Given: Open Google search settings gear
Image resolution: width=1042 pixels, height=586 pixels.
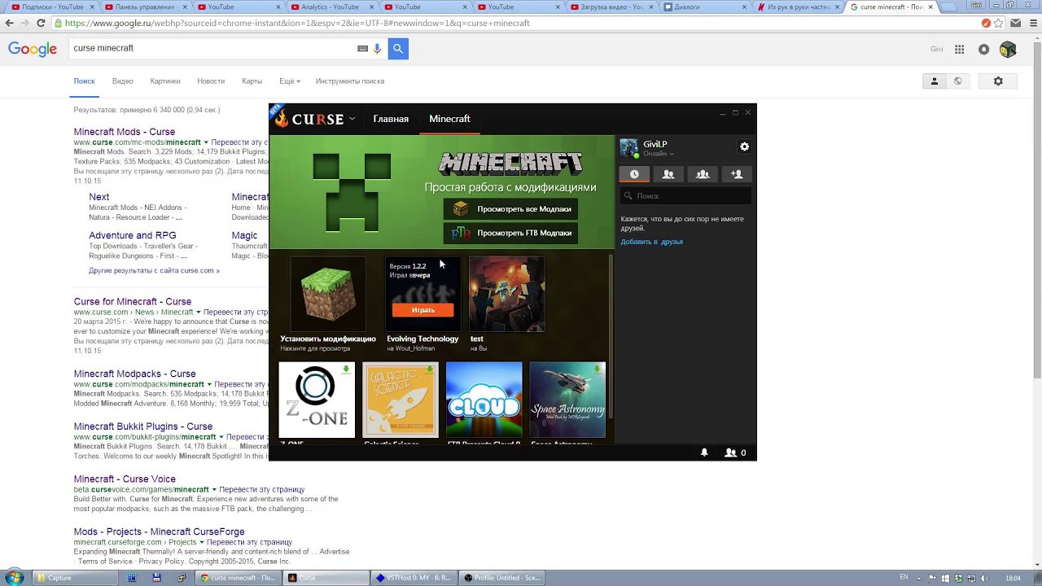Looking at the screenshot, I should tap(998, 81).
